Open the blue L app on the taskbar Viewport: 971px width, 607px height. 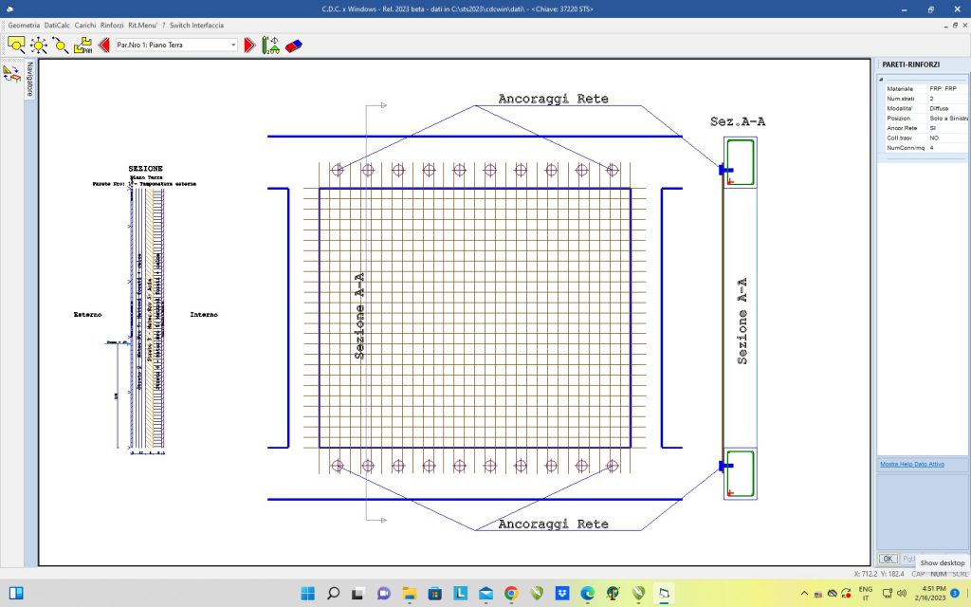pyautogui.click(x=460, y=593)
